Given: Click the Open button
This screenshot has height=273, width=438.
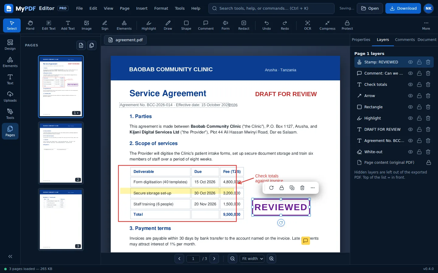Looking at the screenshot, I should click(x=370, y=8).
